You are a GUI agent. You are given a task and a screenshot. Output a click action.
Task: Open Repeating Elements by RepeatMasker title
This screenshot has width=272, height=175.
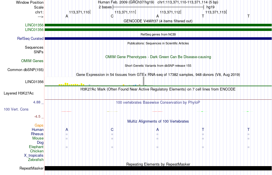tap(158, 164)
